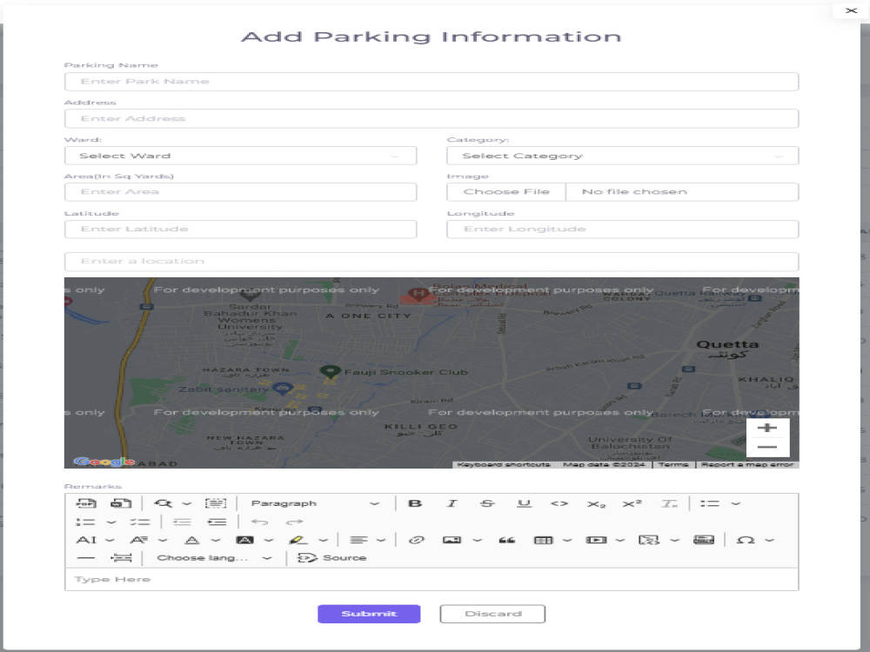Click the Export to Word icon

[x=120, y=503]
